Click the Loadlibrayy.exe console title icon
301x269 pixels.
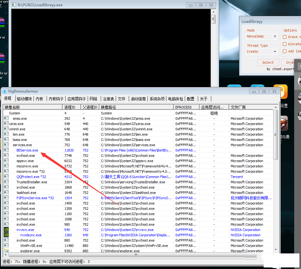click(x=14, y=5)
